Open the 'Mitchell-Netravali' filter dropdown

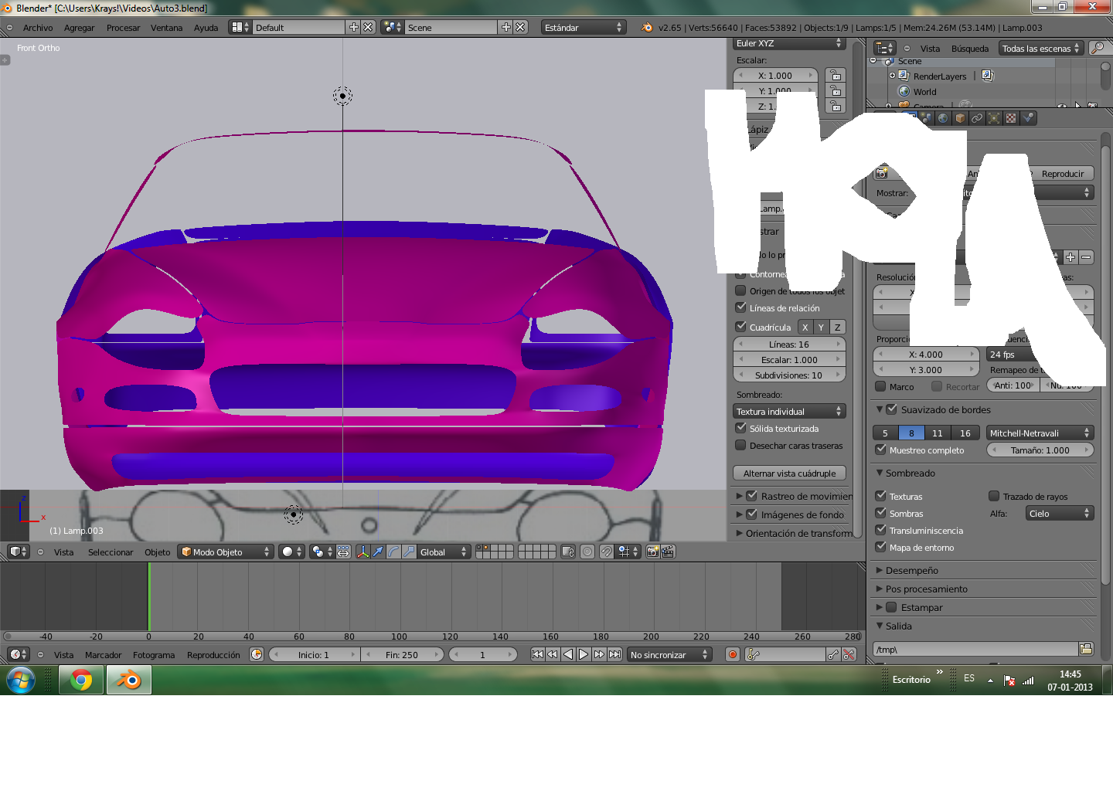pyautogui.click(x=1040, y=433)
